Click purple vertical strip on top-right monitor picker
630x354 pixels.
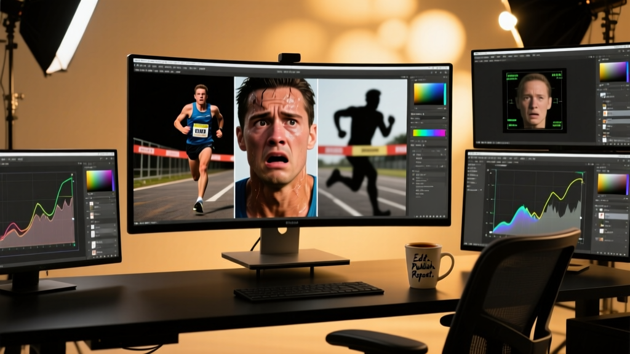(627, 72)
